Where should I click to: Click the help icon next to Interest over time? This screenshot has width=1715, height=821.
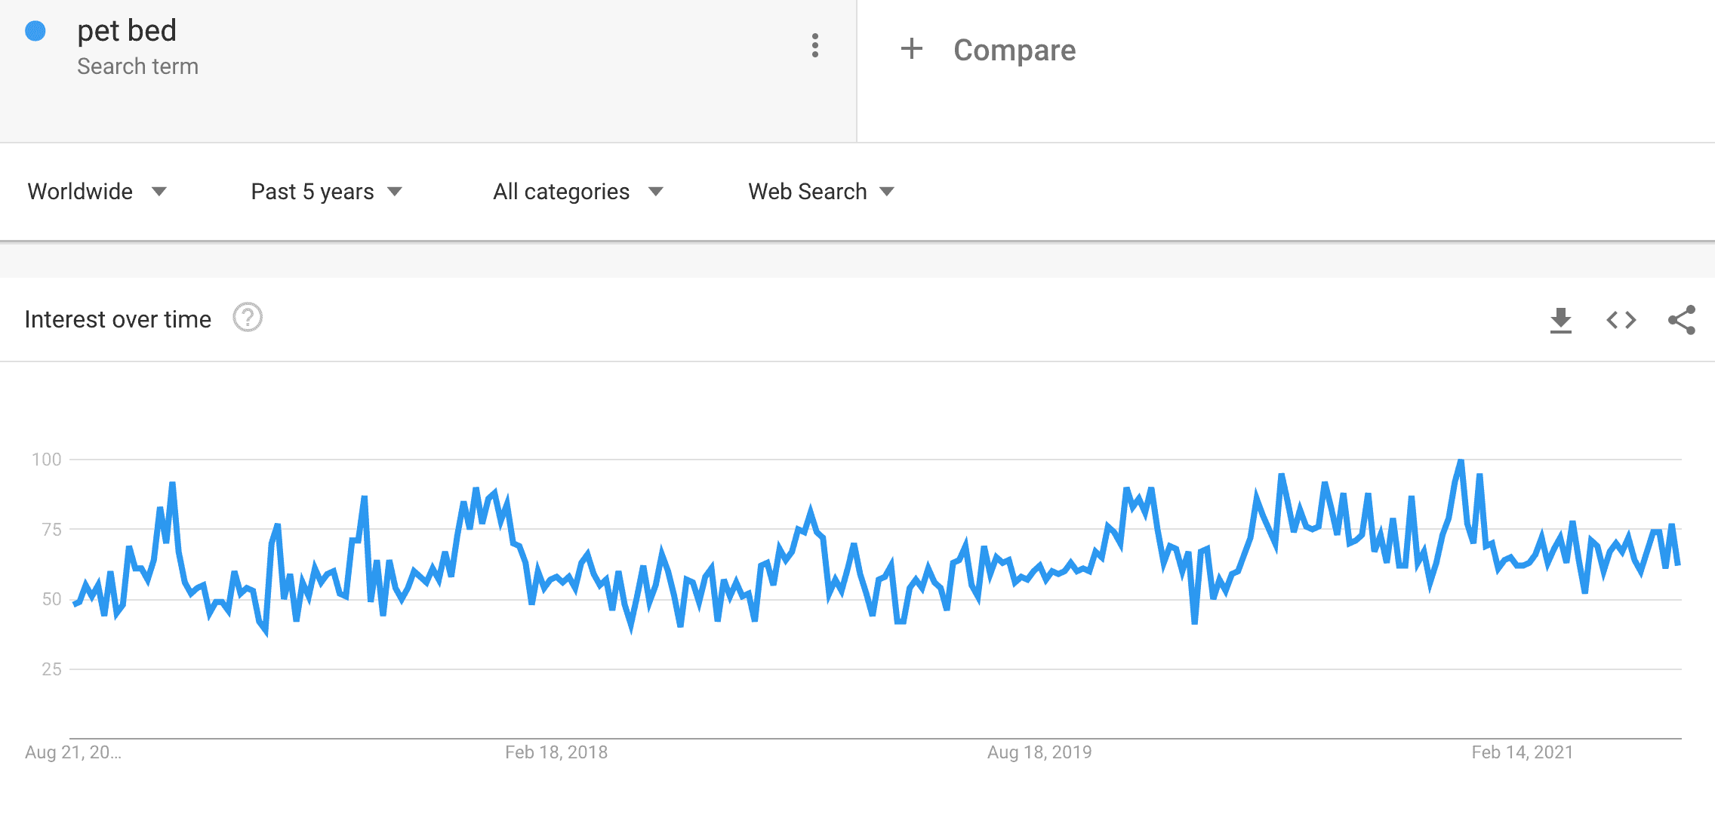(247, 318)
